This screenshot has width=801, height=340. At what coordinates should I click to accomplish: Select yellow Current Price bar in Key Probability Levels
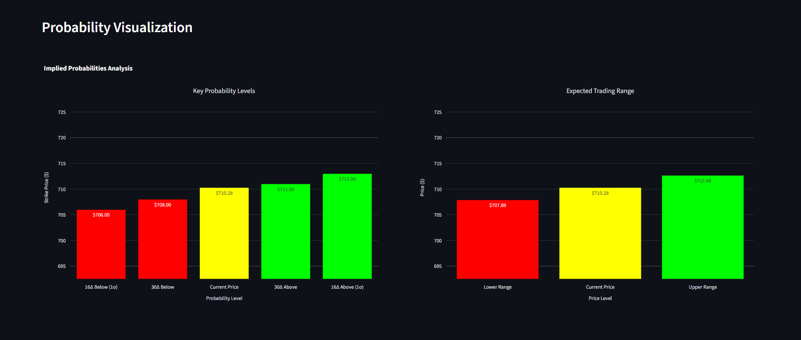coord(224,236)
